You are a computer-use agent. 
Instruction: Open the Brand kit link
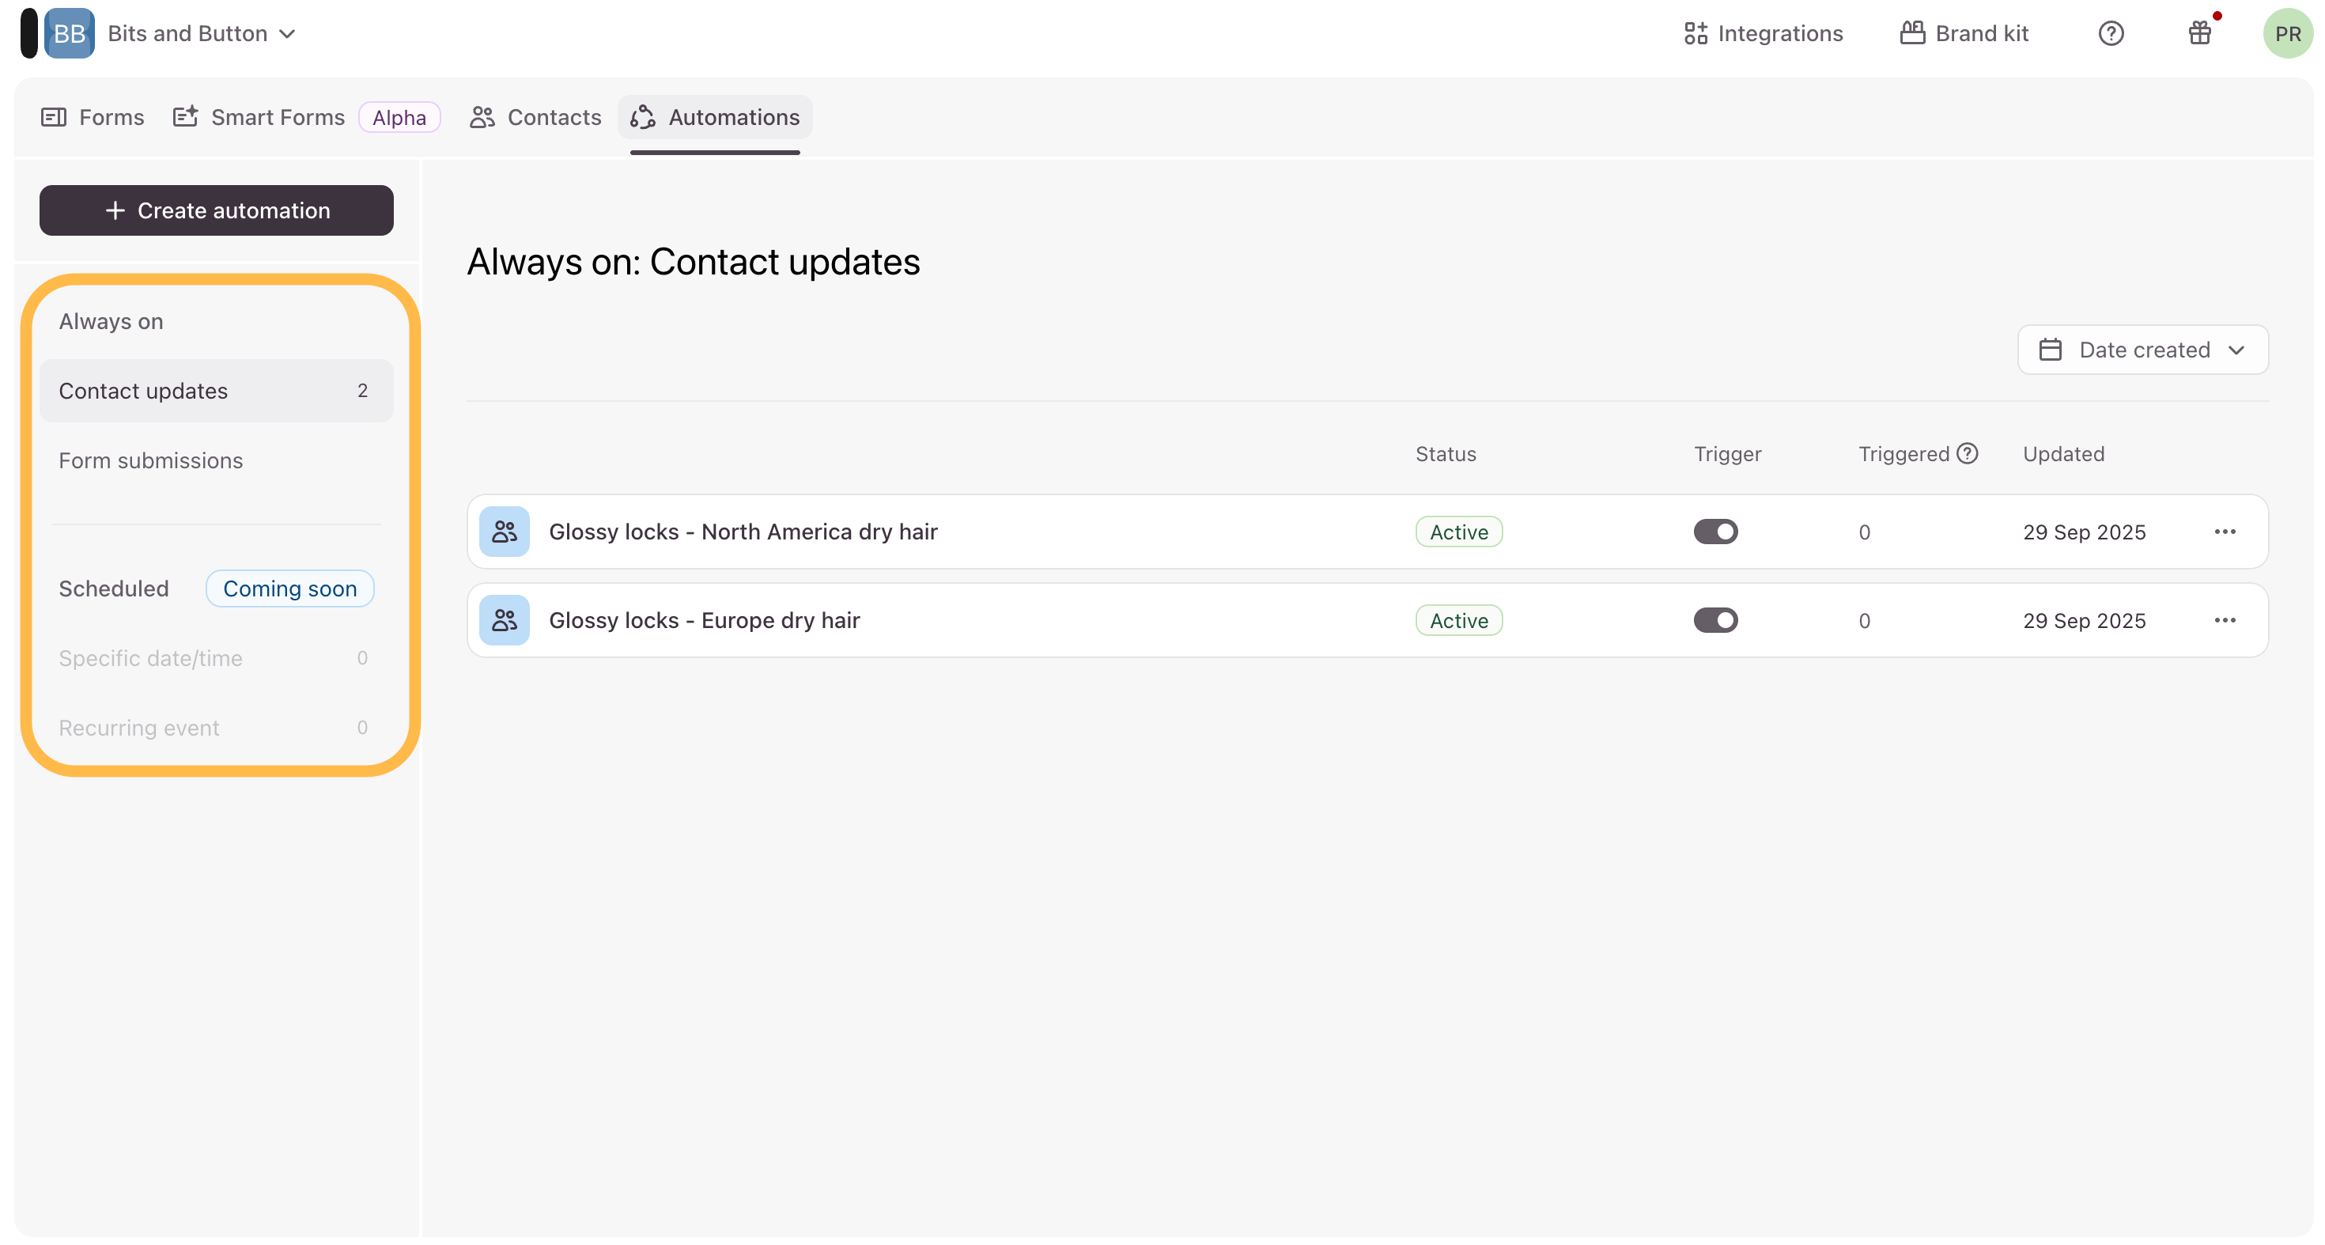(1964, 33)
